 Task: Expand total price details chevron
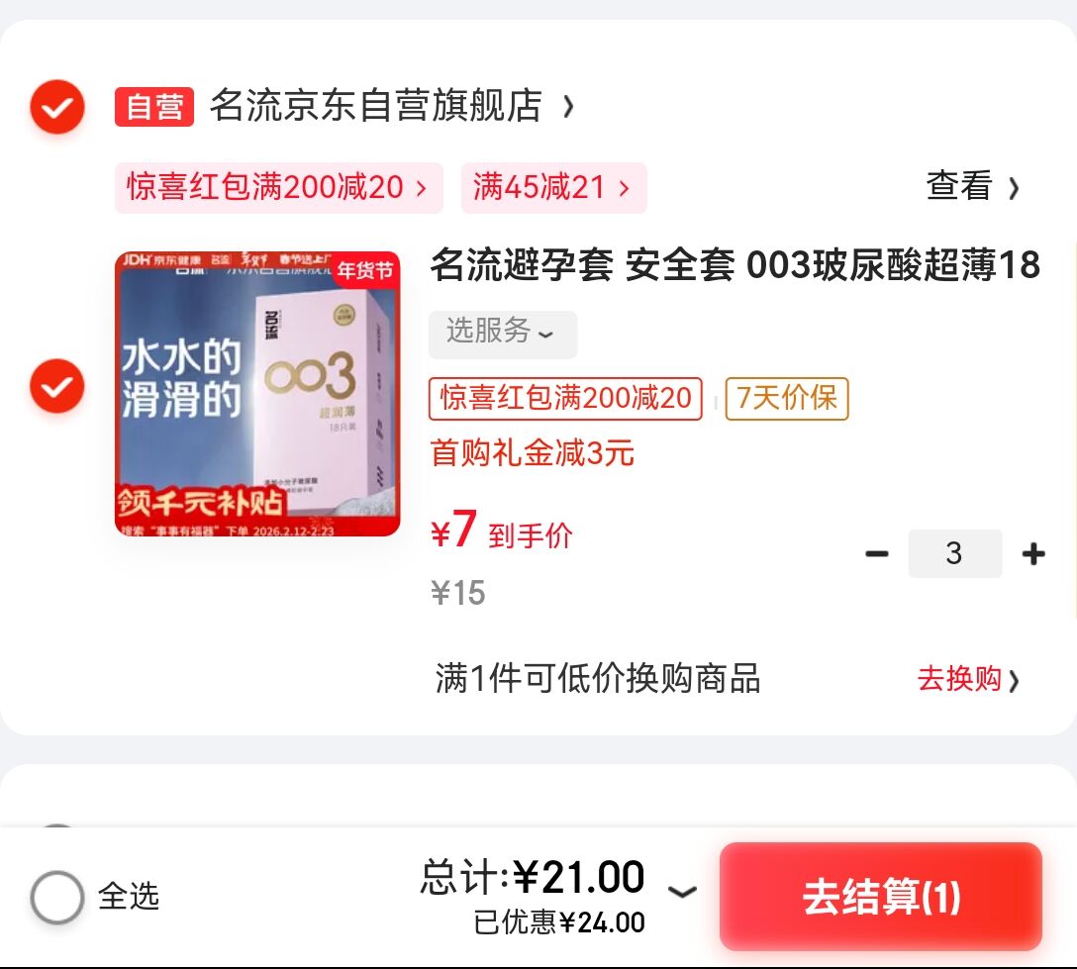tap(682, 892)
